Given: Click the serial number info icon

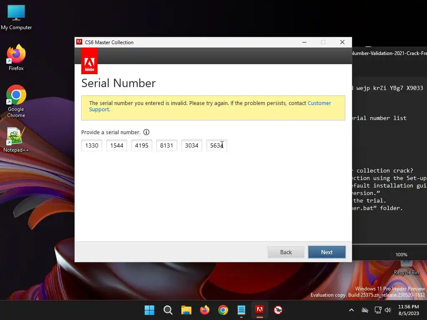Looking at the screenshot, I should [x=146, y=132].
